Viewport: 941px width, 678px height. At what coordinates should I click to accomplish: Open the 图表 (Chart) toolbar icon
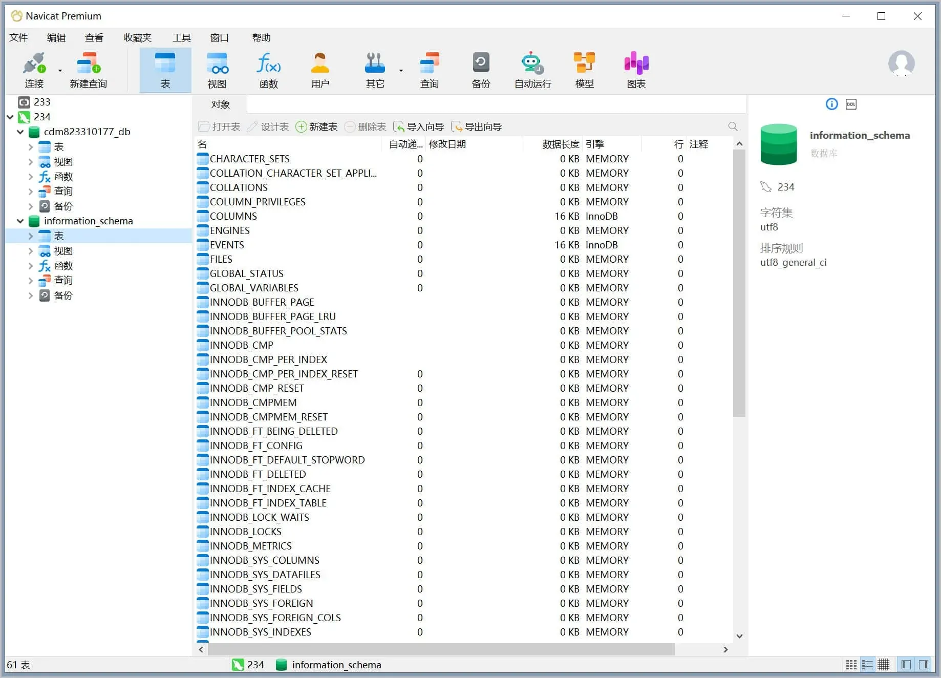coord(636,70)
